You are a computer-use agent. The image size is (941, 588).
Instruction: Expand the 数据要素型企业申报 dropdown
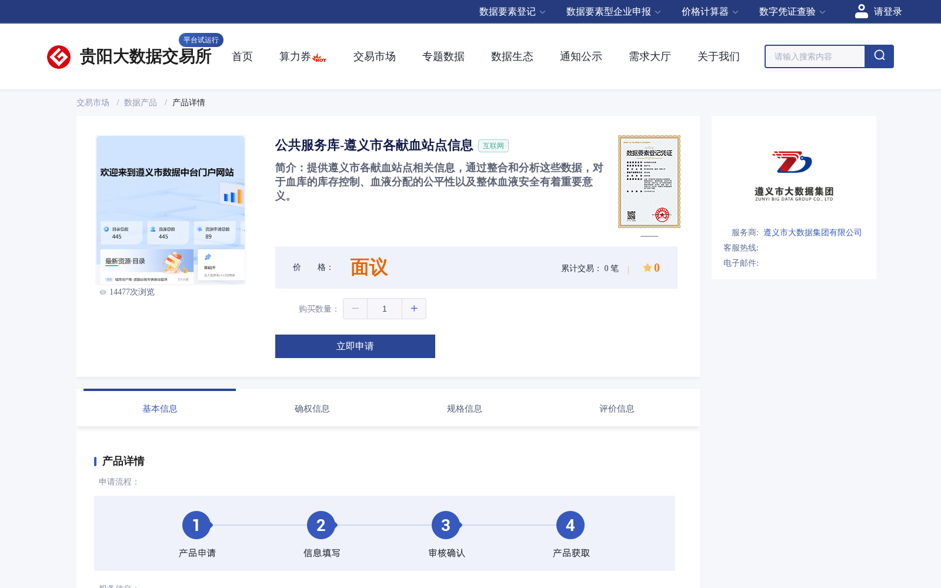click(x=613, y=12)
